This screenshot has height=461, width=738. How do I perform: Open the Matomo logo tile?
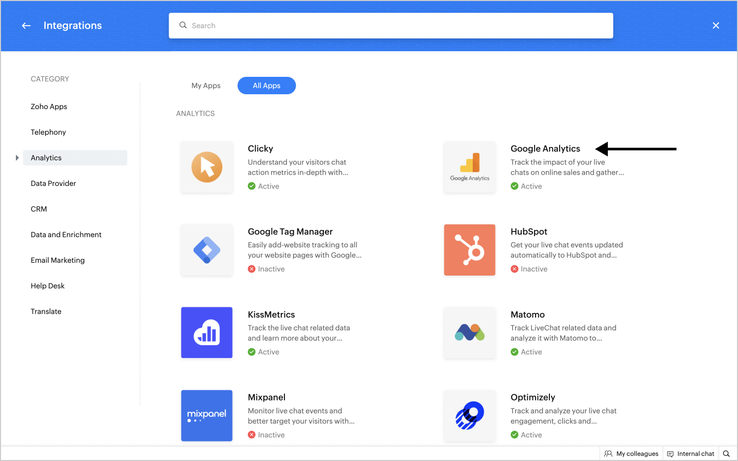(x=469, y=333)
